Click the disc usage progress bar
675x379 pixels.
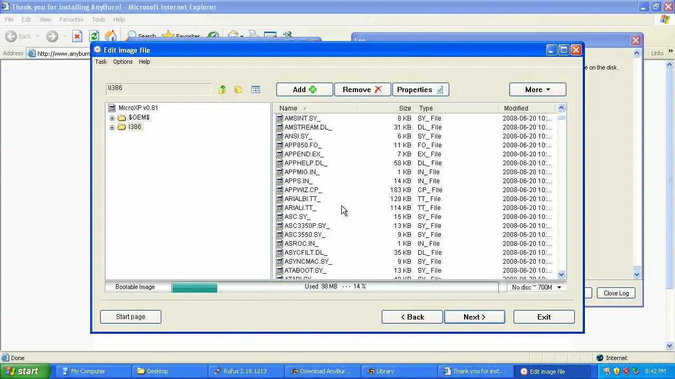(334, 287)
